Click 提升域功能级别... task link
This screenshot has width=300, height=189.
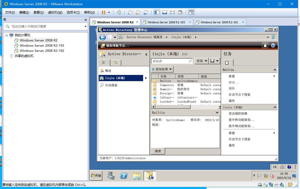(x=242, y=126)
